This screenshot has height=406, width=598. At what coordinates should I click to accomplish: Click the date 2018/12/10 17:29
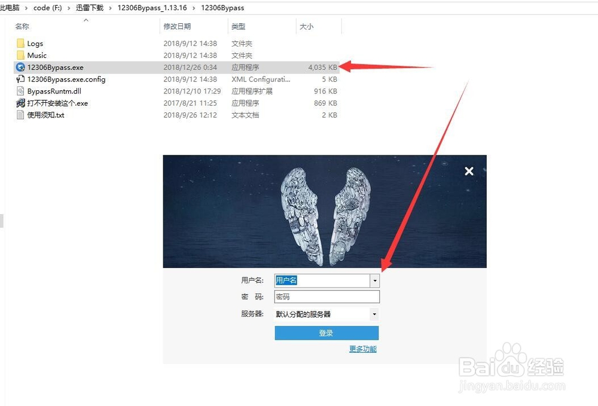coord(192,91)
